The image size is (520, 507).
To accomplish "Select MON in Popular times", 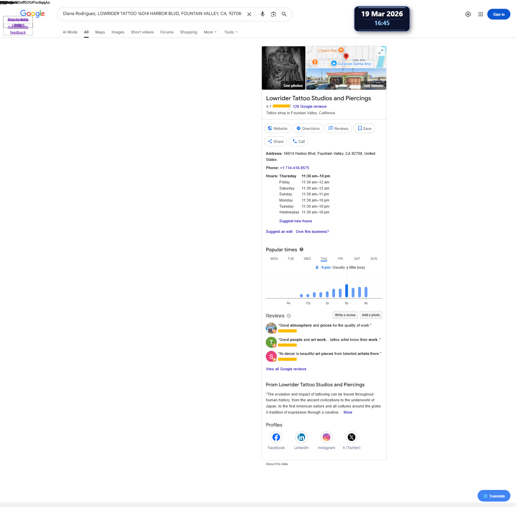I will (274, 259).
